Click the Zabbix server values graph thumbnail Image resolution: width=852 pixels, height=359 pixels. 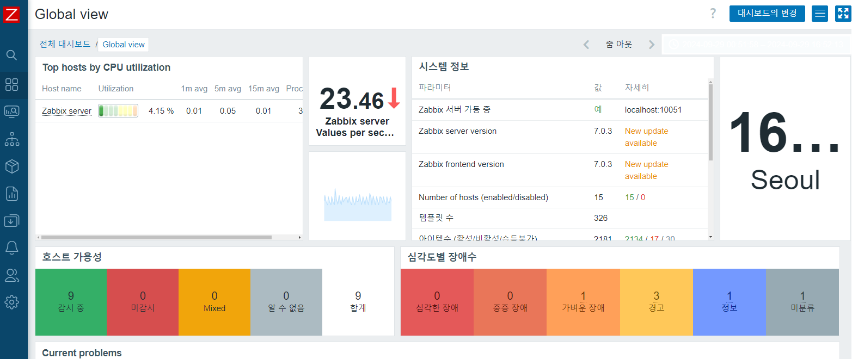358,205
